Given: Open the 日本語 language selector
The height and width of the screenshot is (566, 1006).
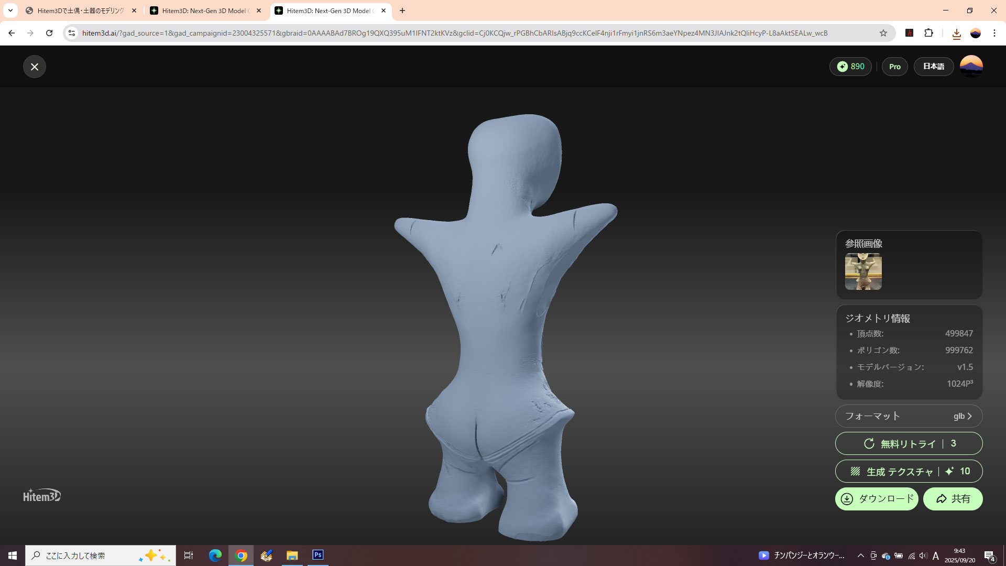Looking at the screenshot, I should [x=933, y=67].
